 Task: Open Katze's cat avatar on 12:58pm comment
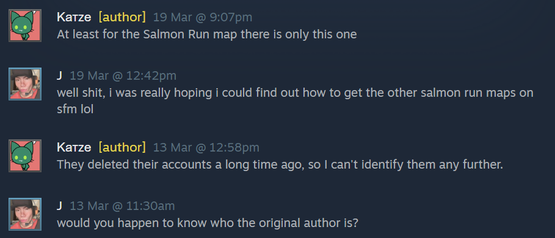click(25, 156)
